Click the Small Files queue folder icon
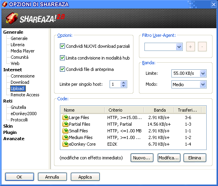Screen dimensions: 218x186 (65, 131)
